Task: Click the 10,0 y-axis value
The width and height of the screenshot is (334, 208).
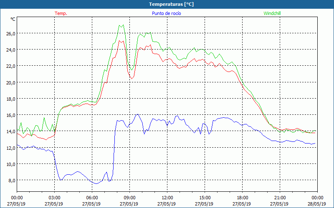Action: (x=10, y=164)
